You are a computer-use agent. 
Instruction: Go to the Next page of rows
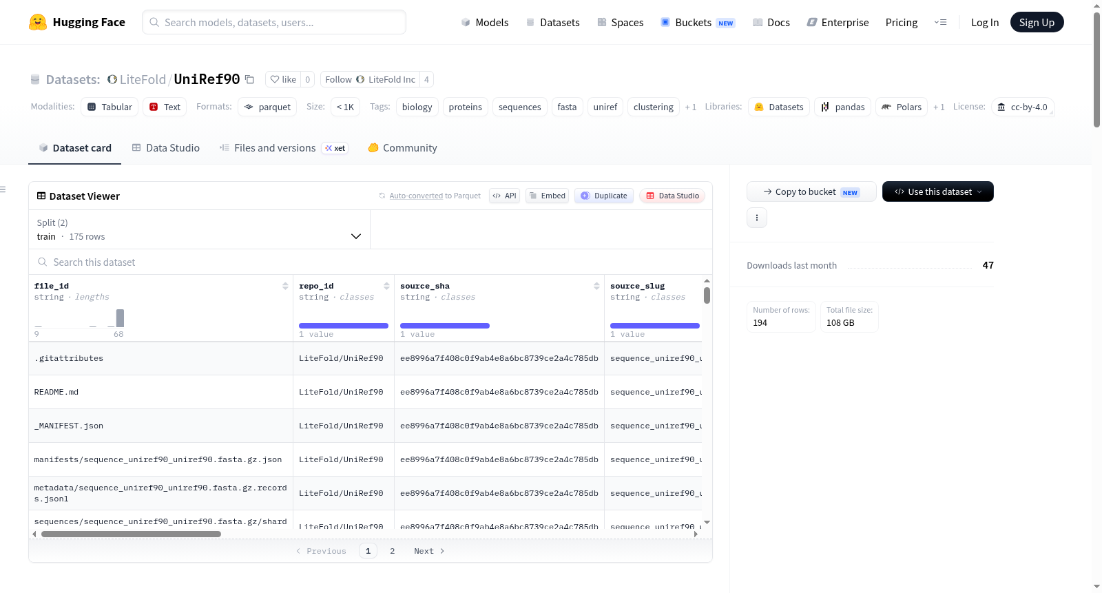point(429,551)
